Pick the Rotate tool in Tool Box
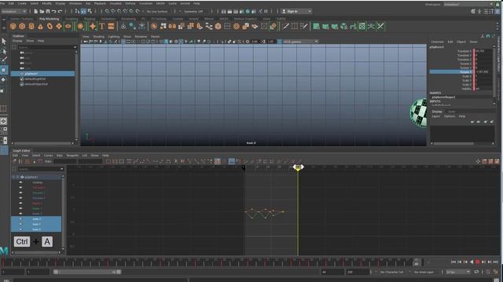This screenshot has height=282, width=503. pos(4,79)
